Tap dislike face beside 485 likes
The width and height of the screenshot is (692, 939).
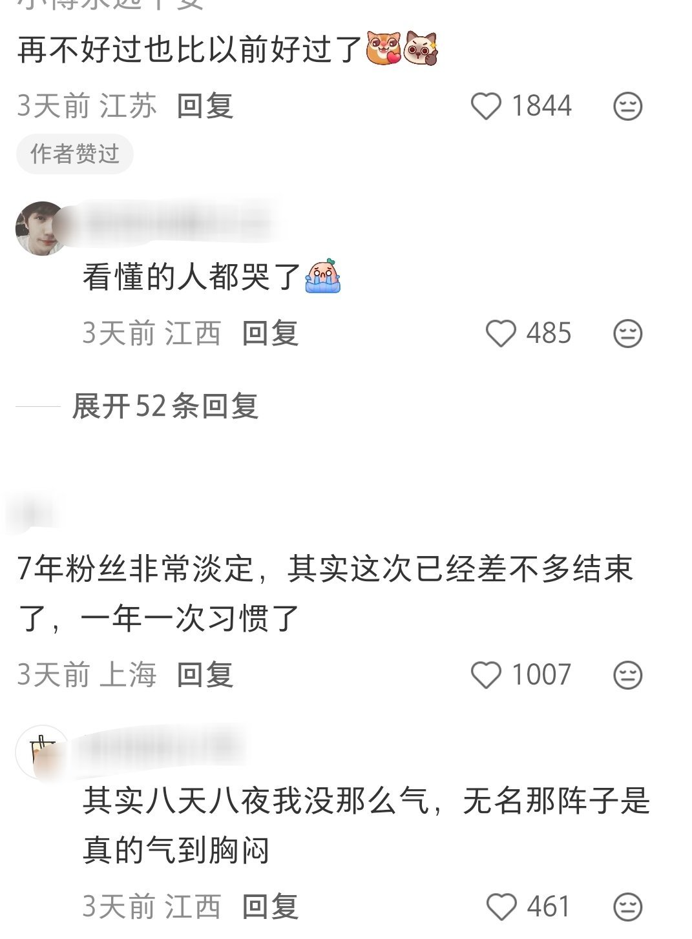[x=627, y=334]
